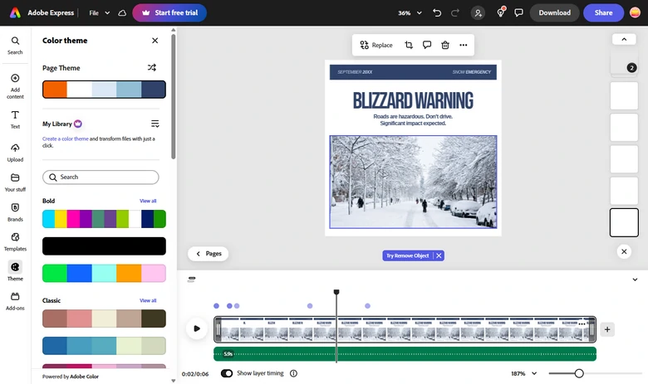Open the user profile avatar
Image resolution: width=648 pixels, height=384 pixels.
click(636, 12)
